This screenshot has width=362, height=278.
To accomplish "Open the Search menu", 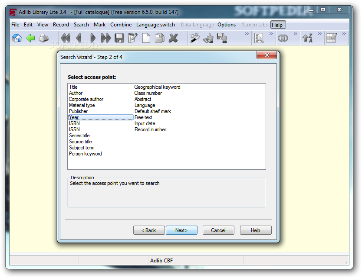I will (x=81, y=25).
